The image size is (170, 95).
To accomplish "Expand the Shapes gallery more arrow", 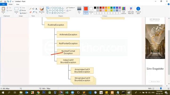I will tap(65, 13).
